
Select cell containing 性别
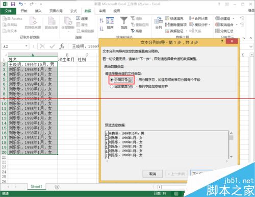pyautogui.click(x=87, y=60)
